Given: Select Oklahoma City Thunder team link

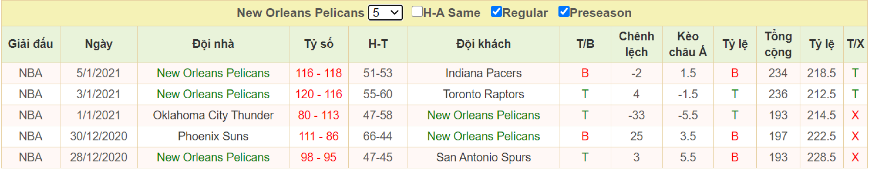Looking at the screenshot, I should point(213,115).
